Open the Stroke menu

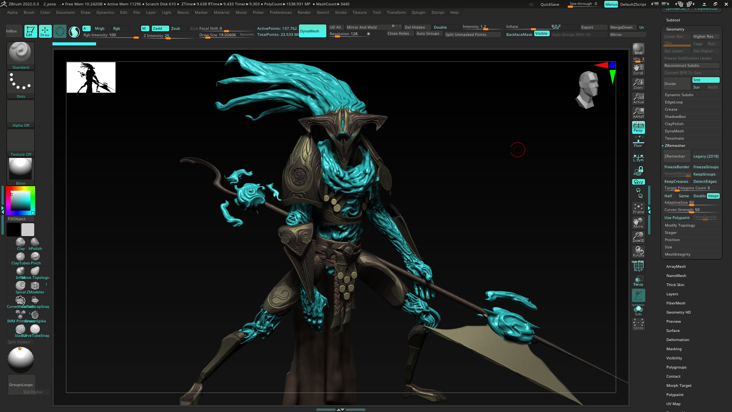(x=340, y=12)
